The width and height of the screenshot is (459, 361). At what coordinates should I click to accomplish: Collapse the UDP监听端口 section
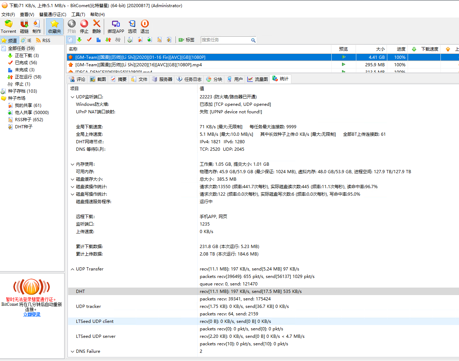(72, 97)
